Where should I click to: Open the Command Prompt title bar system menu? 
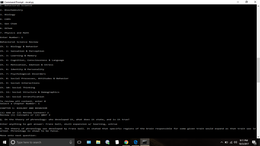pyautogui.click(x=2, y=2)
